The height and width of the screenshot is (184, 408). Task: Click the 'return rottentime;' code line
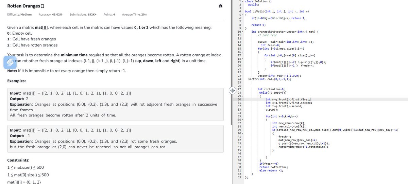pyautogui.click(x=273, y=167)
